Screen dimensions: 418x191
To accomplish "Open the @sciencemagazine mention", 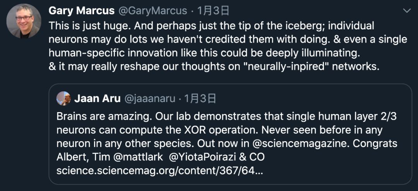I will tap(296, 143).
